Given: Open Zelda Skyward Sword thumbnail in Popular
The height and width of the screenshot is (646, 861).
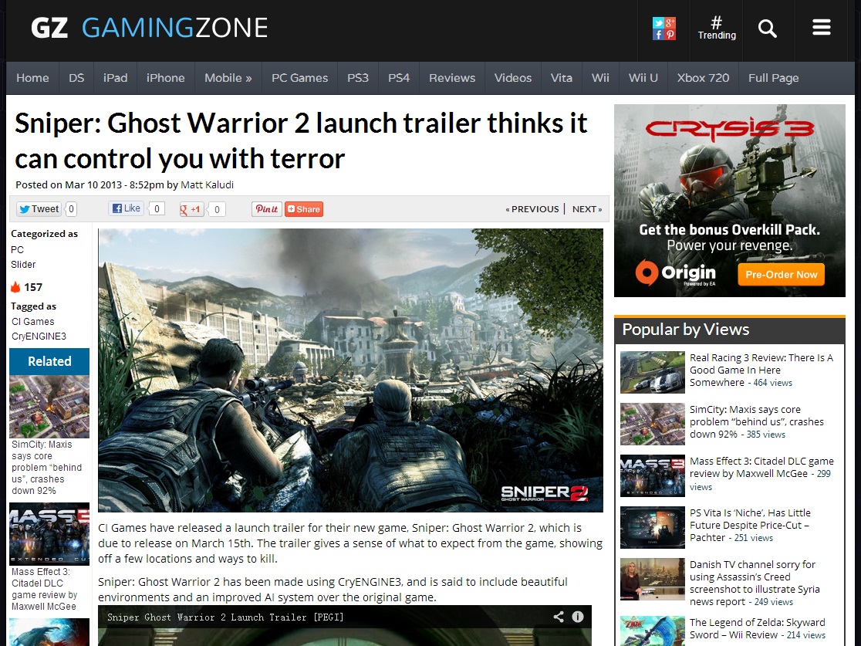Looking at the screenshot, I should coord(653,631).
